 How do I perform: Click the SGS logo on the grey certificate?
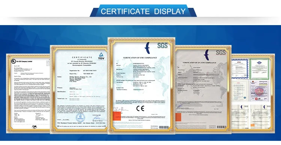pyautogui.click(x=221, y=52)
